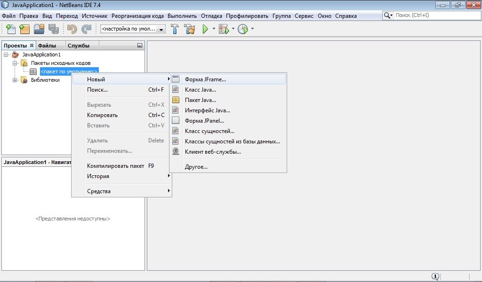Choose Поиск... in the context menu
This screenshot has height=282, width=482.
tap(122, 90)
